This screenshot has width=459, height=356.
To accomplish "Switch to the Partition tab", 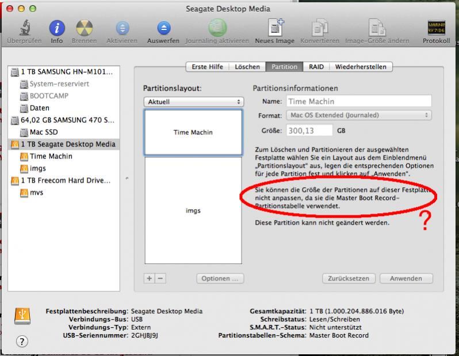I will point(284,67).
